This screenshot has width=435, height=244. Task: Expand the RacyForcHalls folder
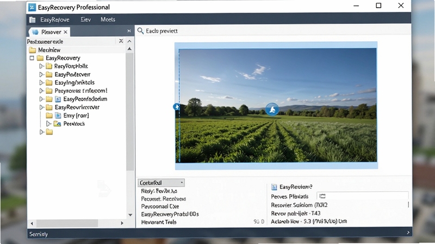(x=41, y=66)
